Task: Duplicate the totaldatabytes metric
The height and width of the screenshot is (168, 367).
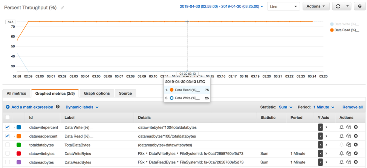Action: pos(349,145)
